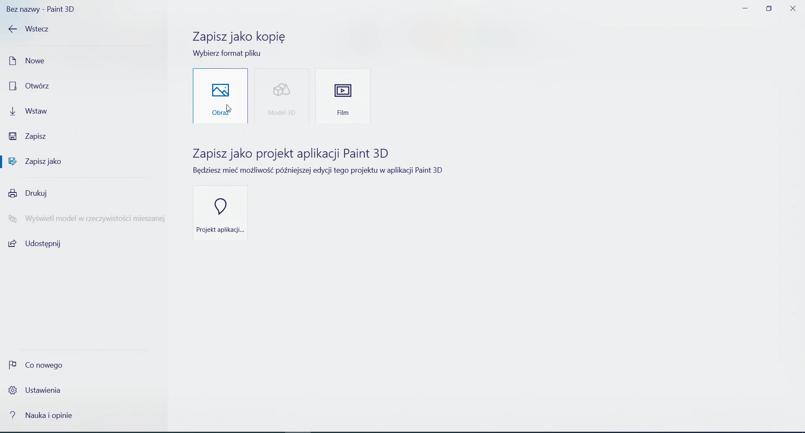Click the Zapisz jako pencil-disk icon
805x433 pixels.
(x=13, y=161)
